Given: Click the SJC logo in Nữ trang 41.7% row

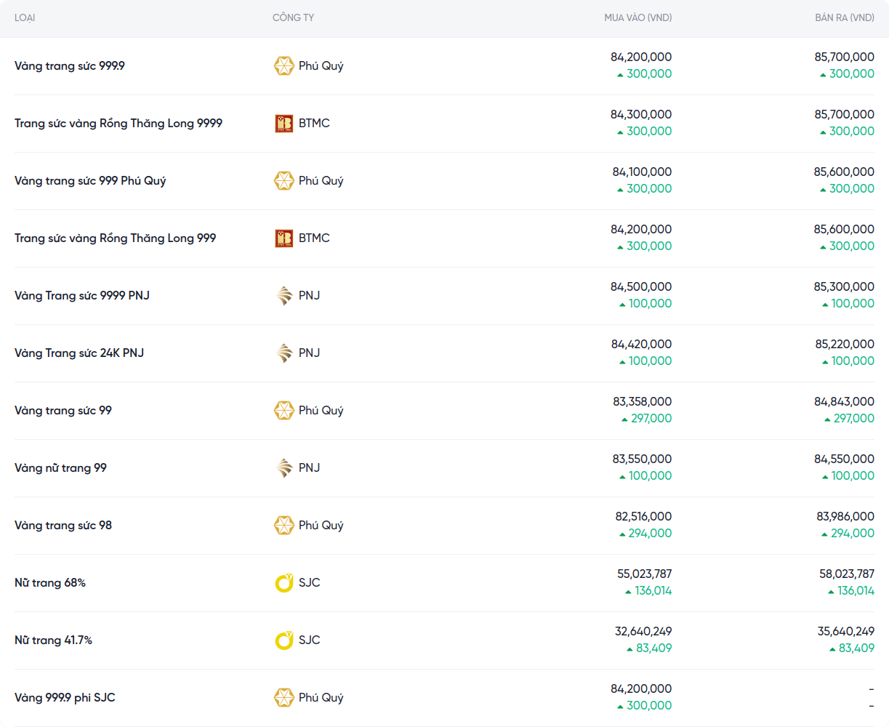Looking at the screenshot, I should pos(283,640).
